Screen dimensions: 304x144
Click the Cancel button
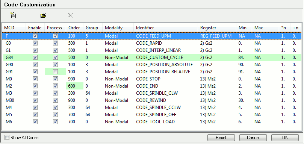[x=253, y=138]
